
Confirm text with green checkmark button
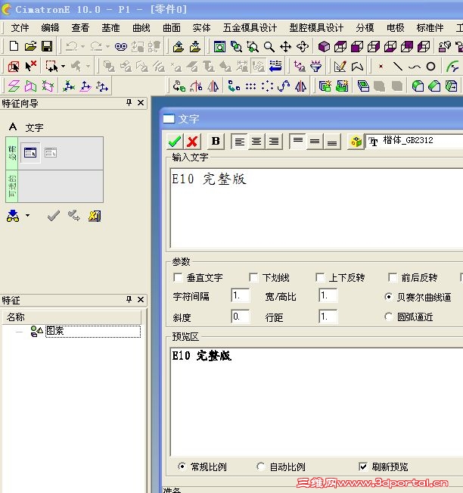(x=175, y=142)
